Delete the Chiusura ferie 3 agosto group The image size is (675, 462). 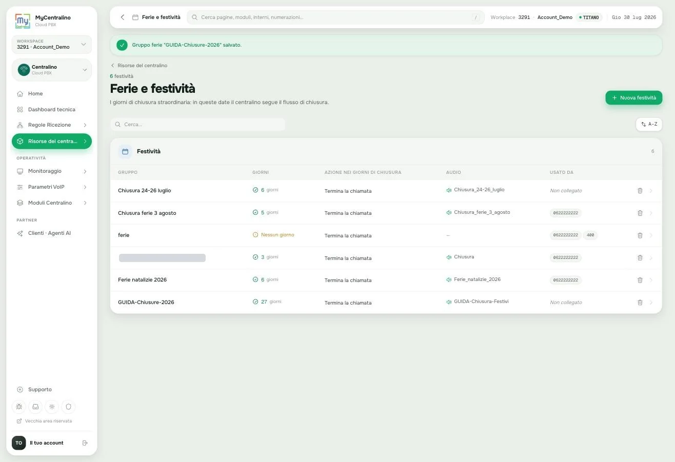coord(640,213)
